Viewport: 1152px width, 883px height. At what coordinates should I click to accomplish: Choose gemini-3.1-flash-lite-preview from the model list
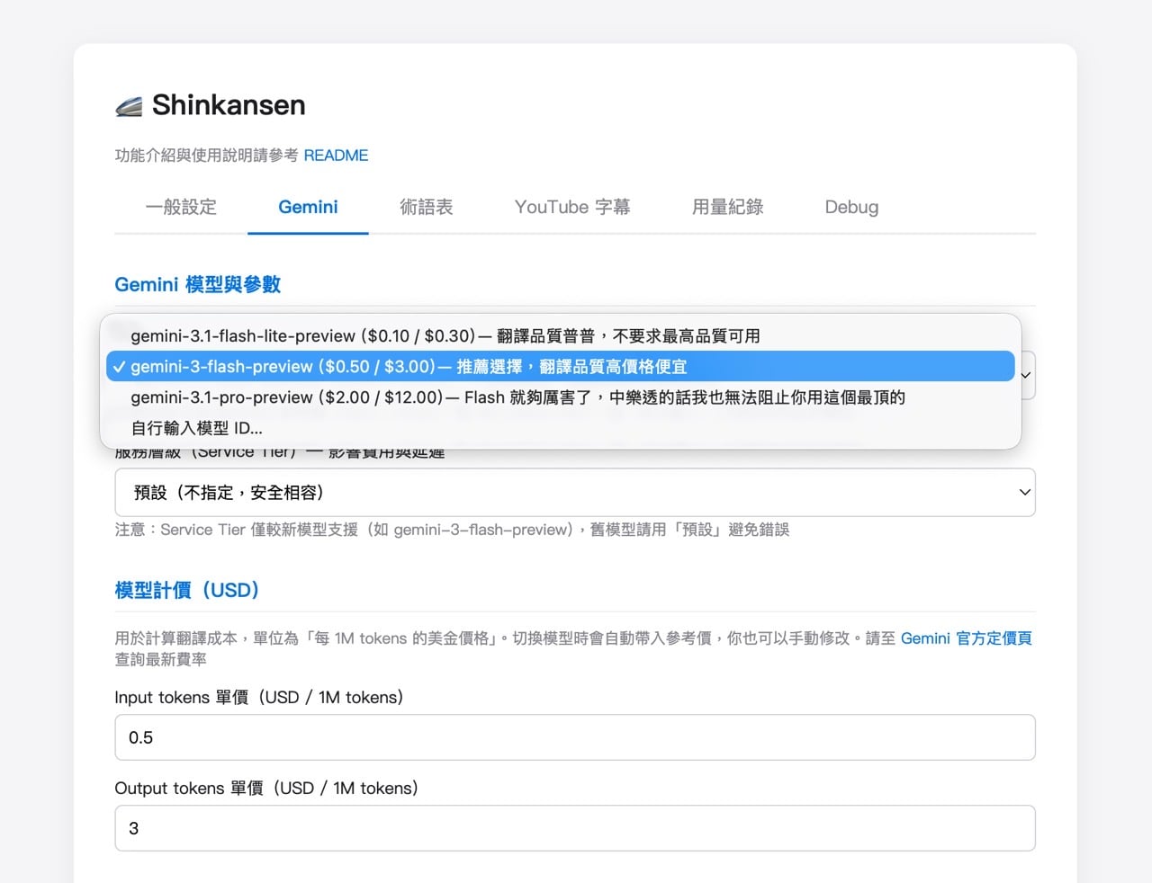(x=445, y=335)
